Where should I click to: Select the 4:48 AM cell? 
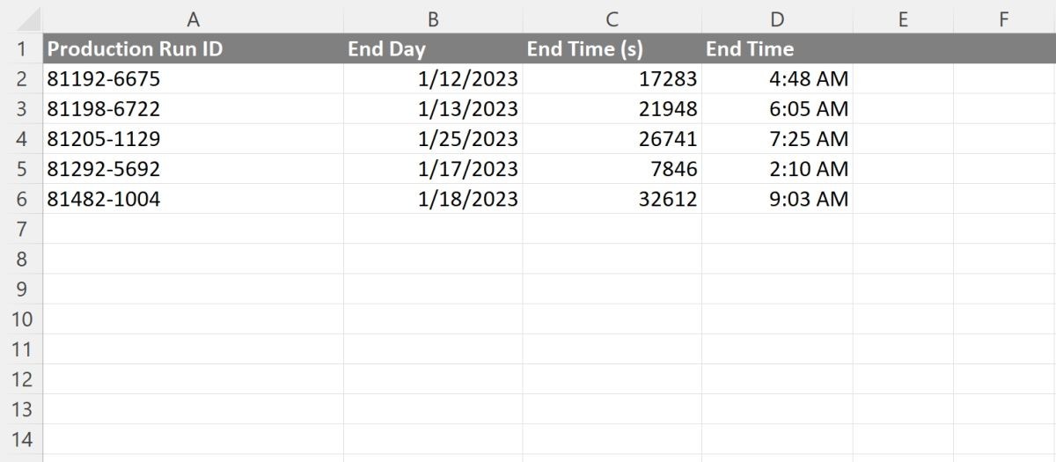[x=777, y=79]
